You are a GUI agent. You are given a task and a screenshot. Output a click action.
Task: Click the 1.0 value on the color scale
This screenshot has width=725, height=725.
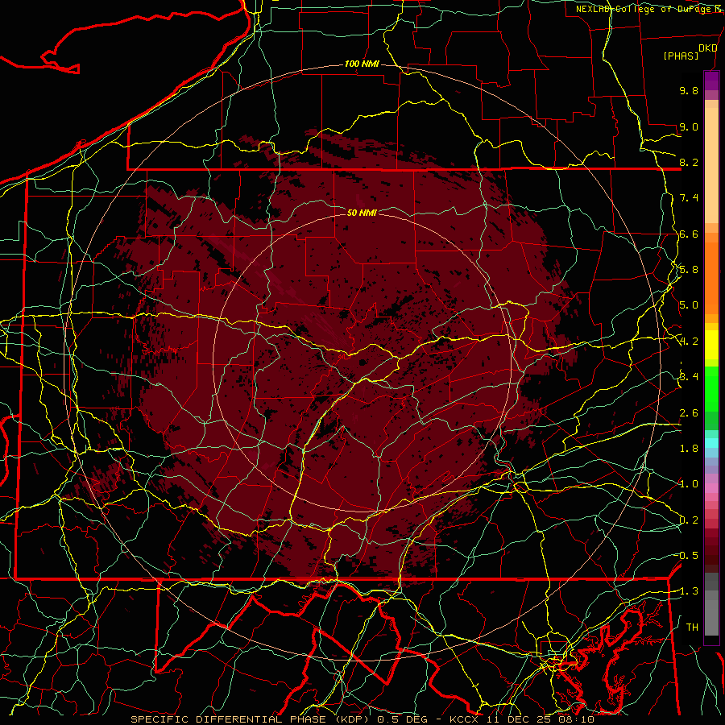tap(689, 484)
